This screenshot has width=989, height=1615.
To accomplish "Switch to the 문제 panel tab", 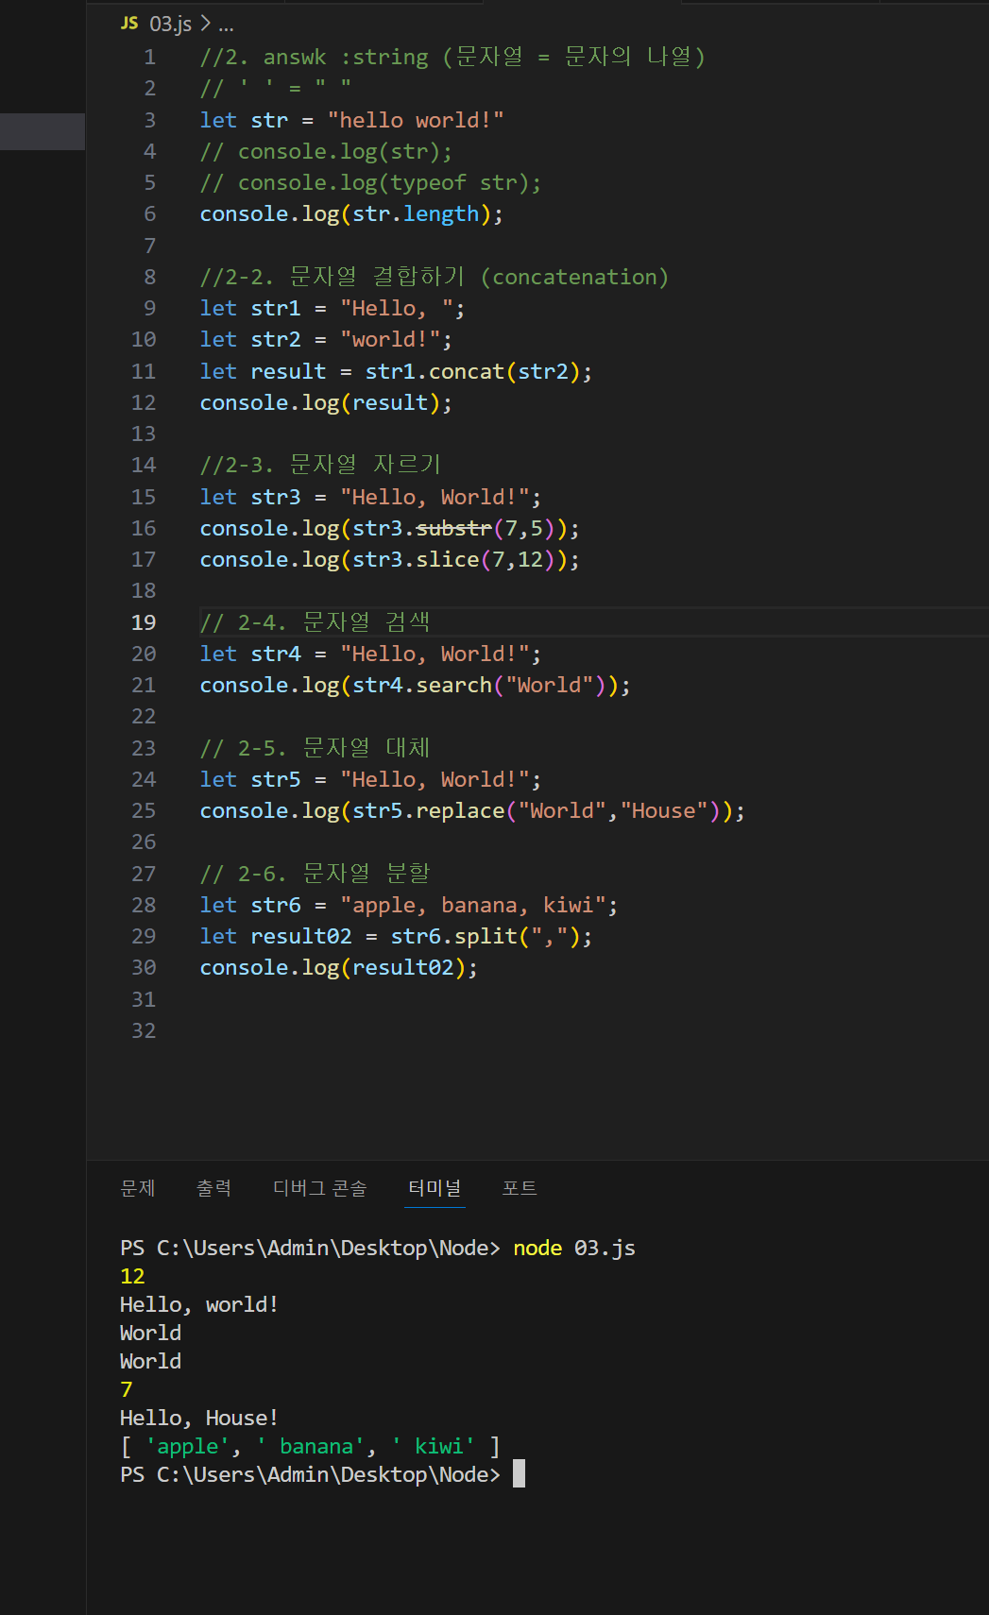I will (x=138, y=1188).
